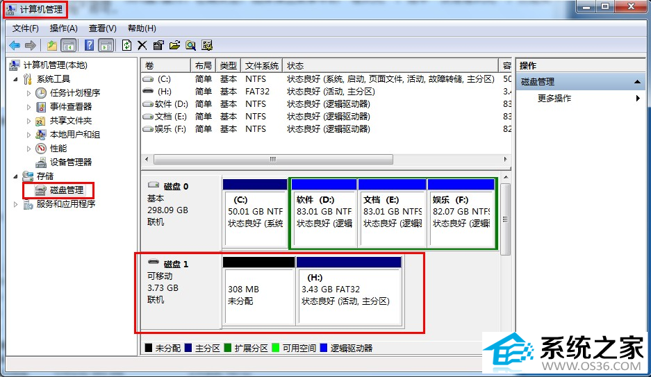
Task: Click the disk view vertical scrollbar thumb
Action: point(505,219)
